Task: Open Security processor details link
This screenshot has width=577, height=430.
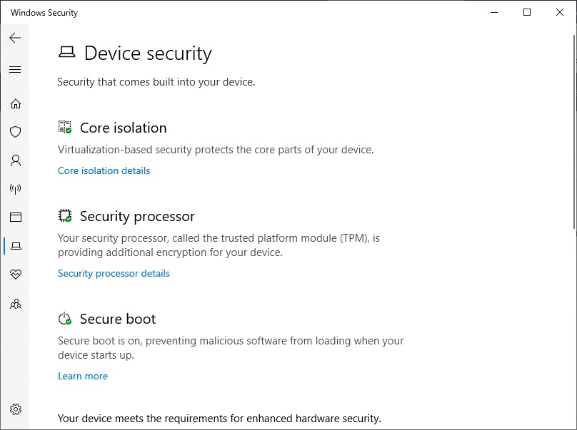Action: point(114,274)
